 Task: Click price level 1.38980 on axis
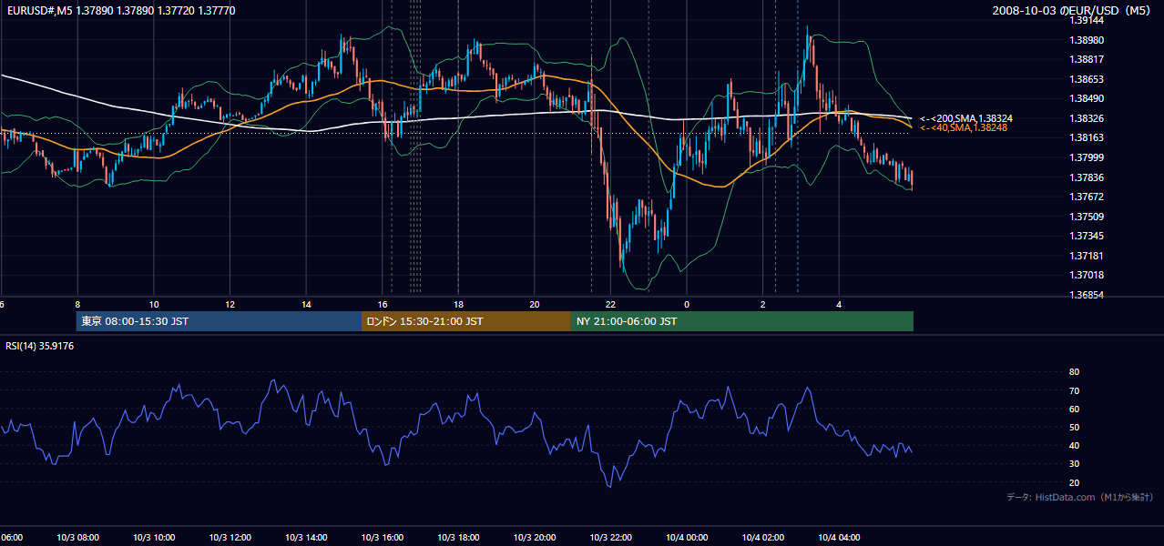click(1087, 40)
